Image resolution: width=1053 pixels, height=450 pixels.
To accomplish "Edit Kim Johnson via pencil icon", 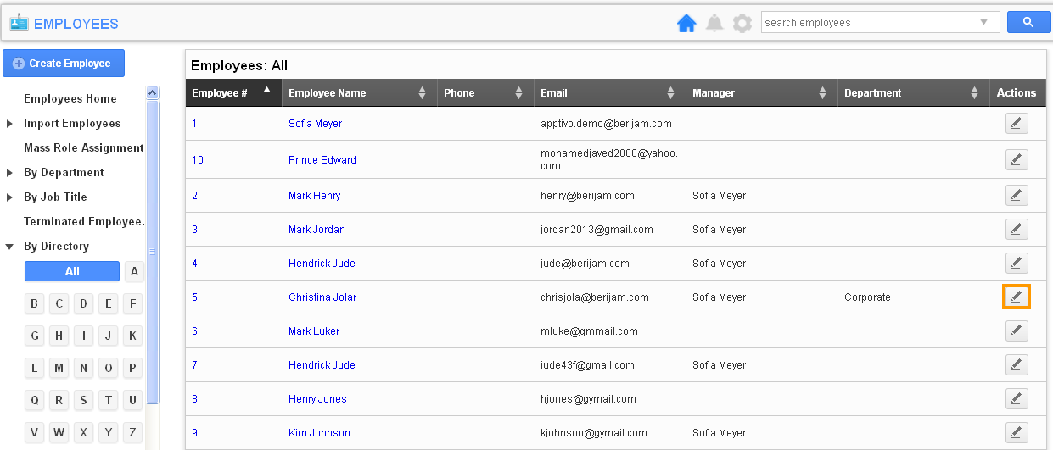I will 1017,433.
